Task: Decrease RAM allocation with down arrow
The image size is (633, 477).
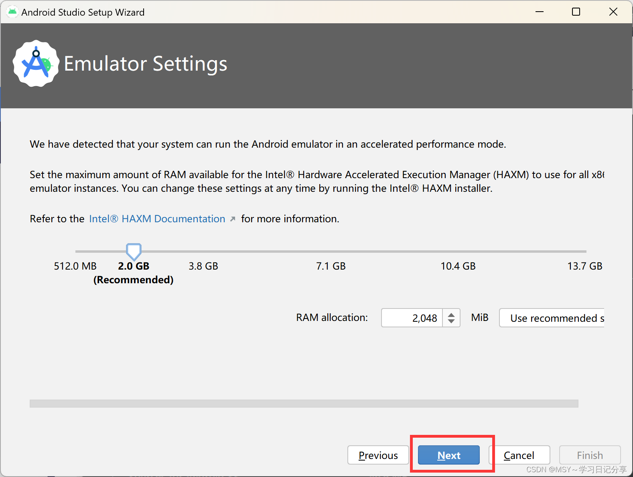Action: pyautogui.click(x=451, y=322)
